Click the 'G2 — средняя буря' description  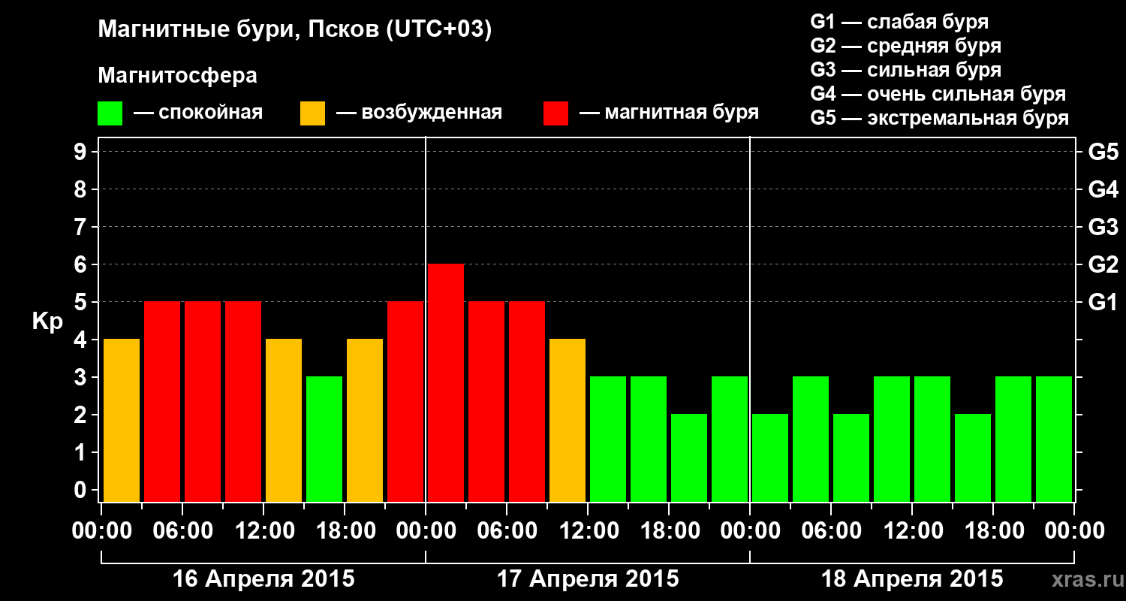pos(906,46)
